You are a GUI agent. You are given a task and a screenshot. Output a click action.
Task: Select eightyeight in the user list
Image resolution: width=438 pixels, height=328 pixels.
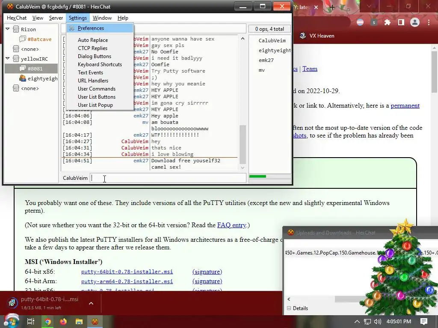(274, 50)
